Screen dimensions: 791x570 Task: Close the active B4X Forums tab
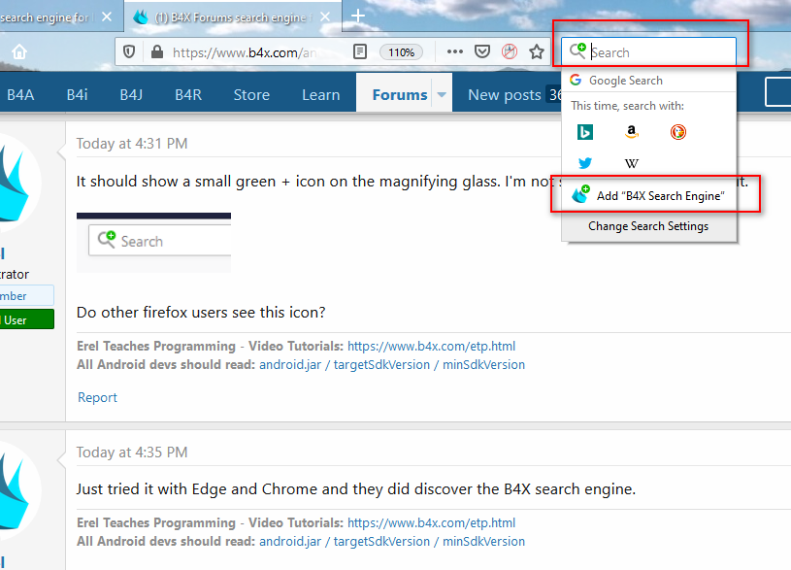coord(325,17)
